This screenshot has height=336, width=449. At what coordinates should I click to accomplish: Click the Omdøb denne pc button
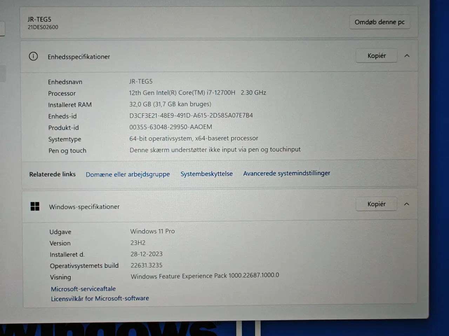(380, 22)
